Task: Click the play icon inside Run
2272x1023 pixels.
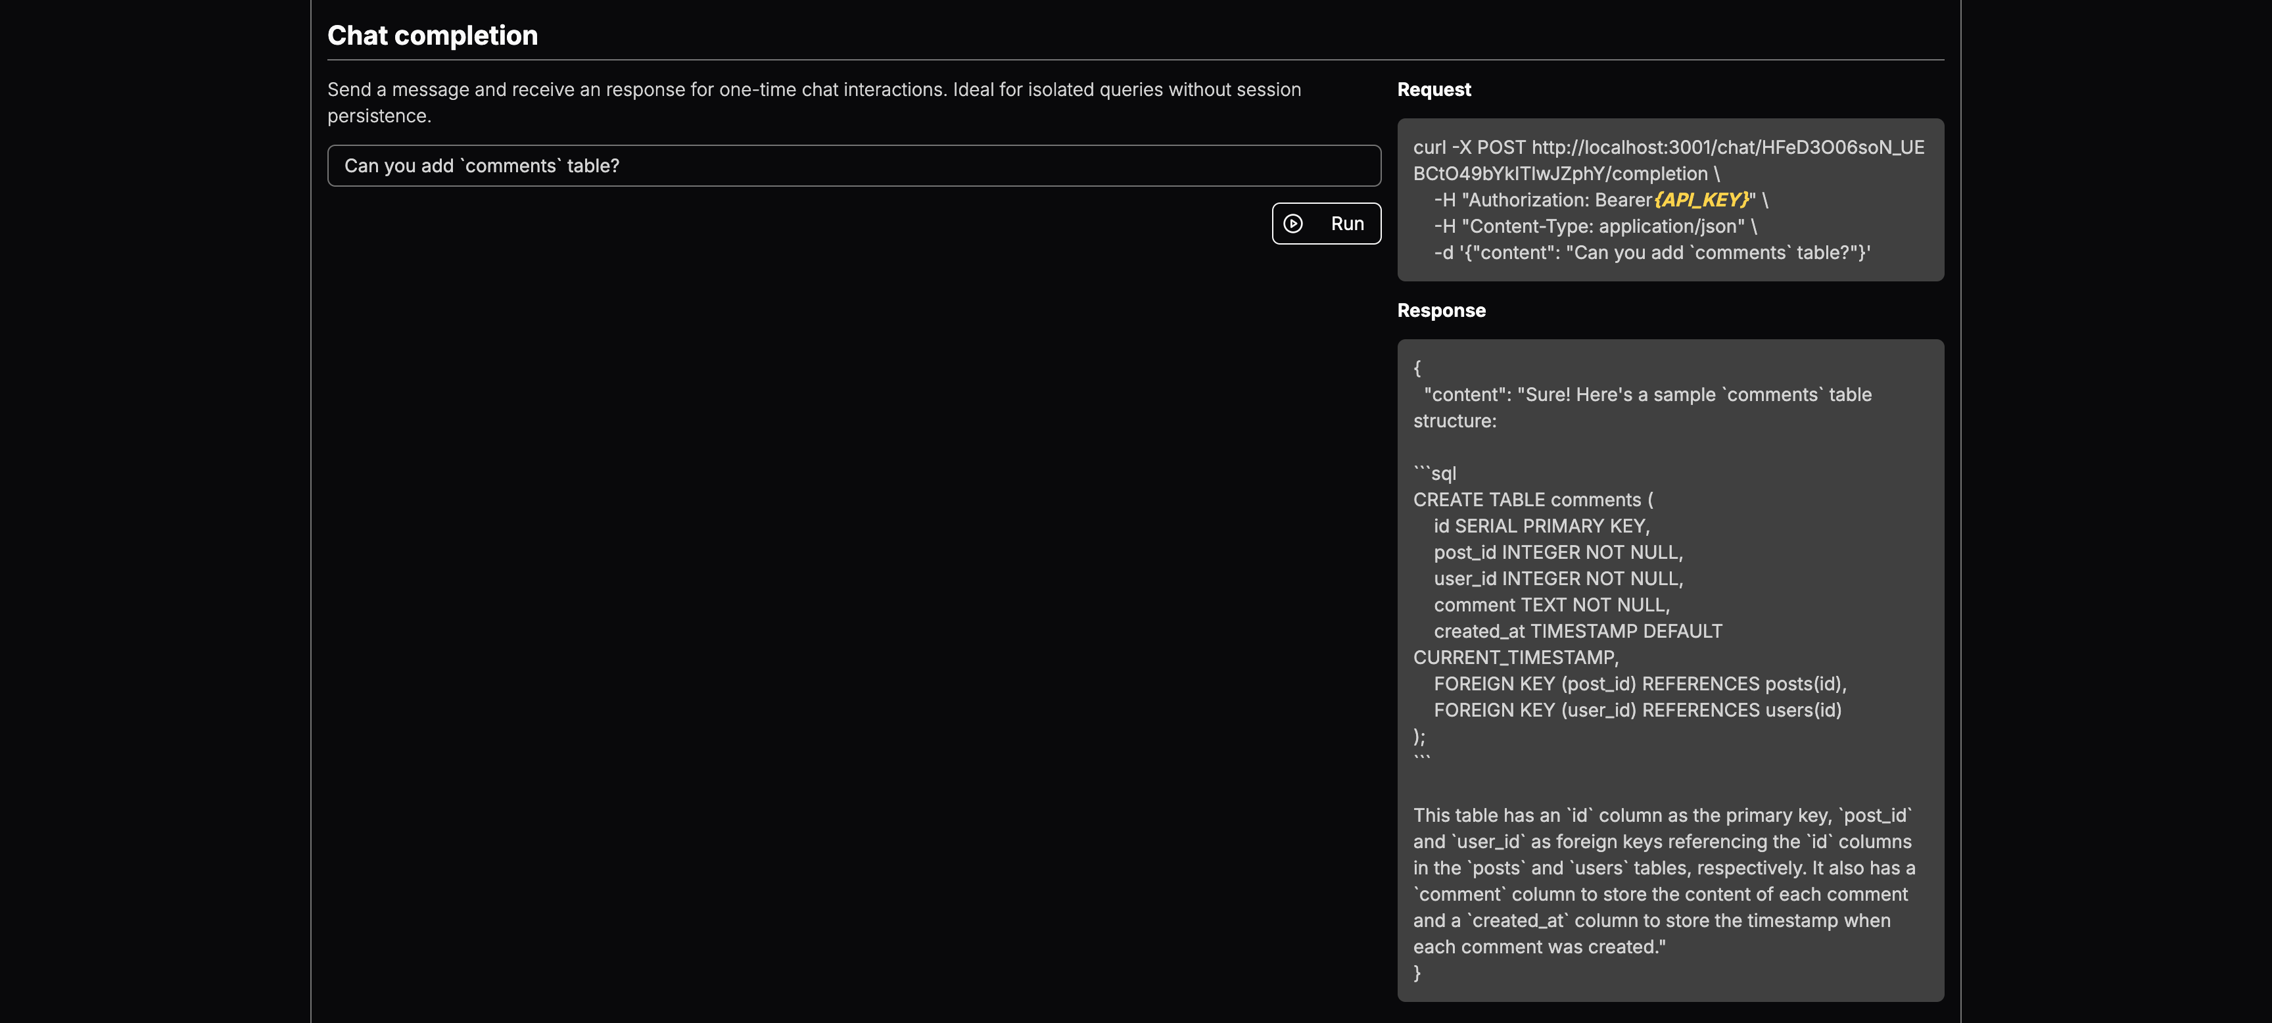Action: point(1293,224)
